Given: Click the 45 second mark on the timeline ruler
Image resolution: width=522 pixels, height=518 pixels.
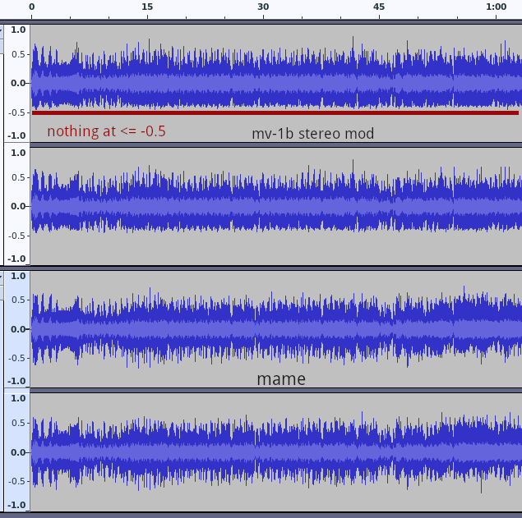Looking at the screenshot, I should click(x=379, y=7).
